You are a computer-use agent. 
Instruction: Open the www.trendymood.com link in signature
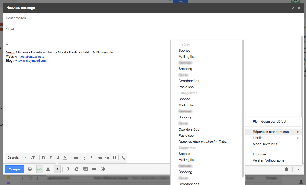(x=31, y=61)
